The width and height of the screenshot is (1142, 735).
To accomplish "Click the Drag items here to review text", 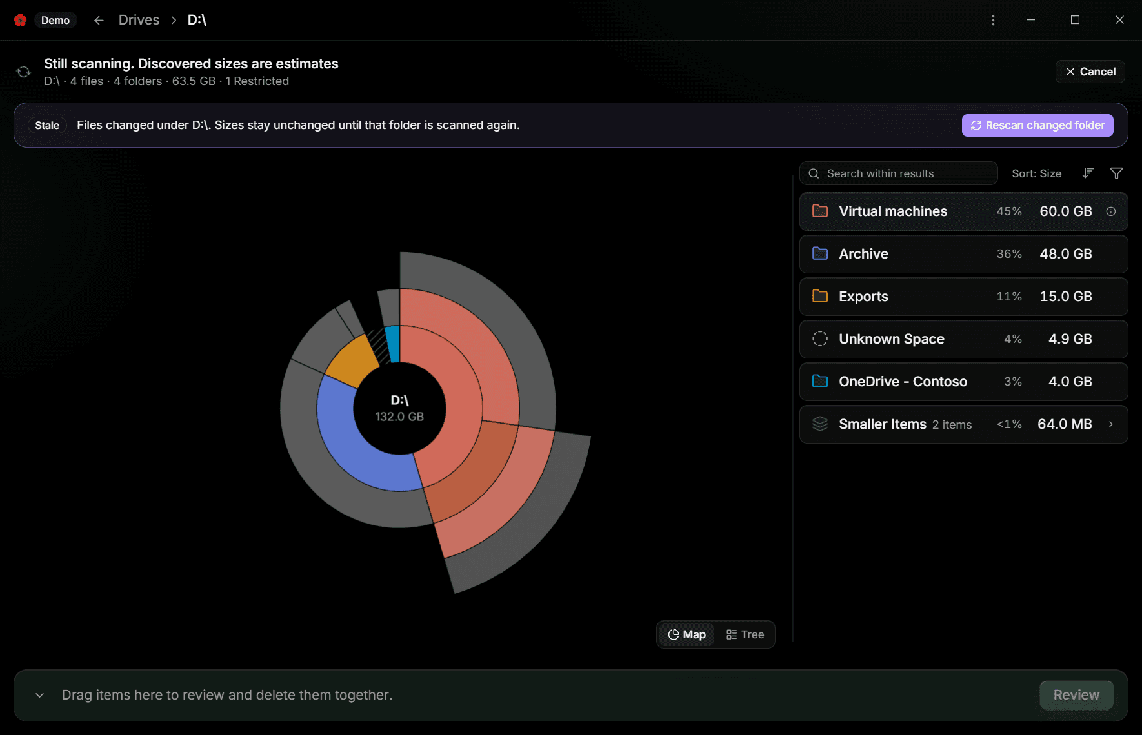I will point(227,695).
